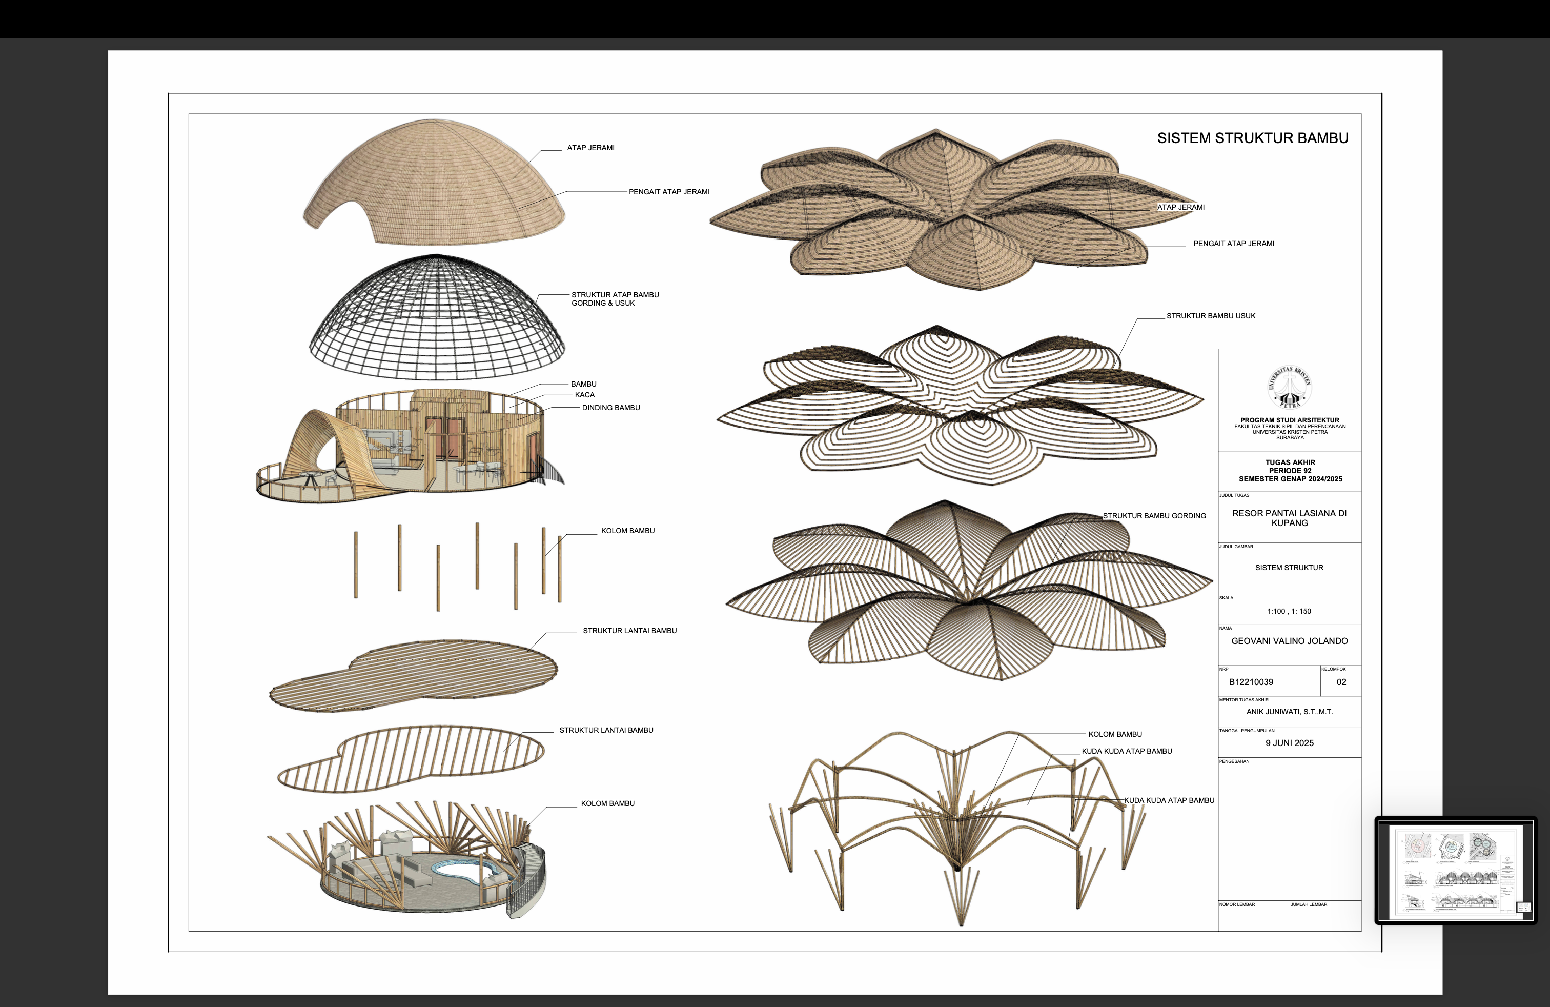Click the STRUKTUR BAMBU USUK label
Image resolution: width=1550 pixels, height=1007 pixels.
click(x=1210, y=316)
